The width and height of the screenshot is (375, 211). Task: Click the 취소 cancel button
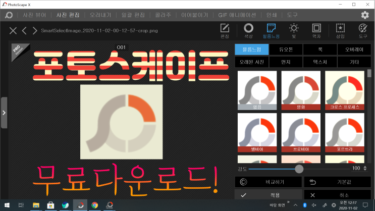[x=338, y=195]
